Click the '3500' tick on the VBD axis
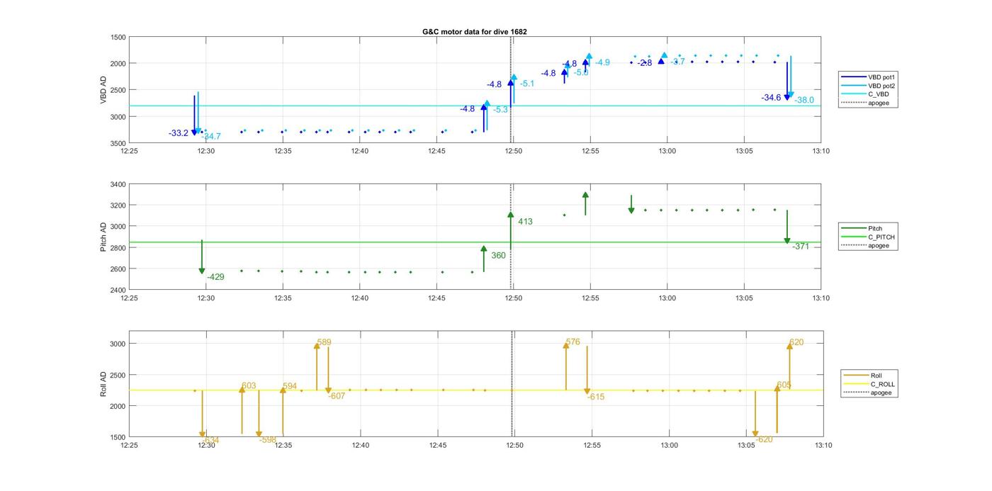The image size is (992, 491). point(118,144)
